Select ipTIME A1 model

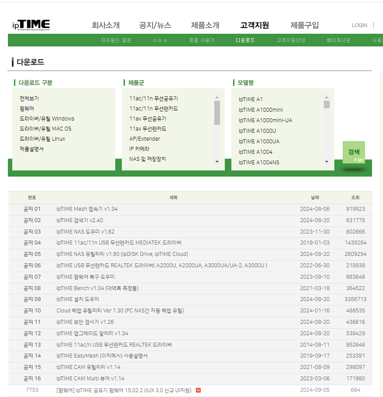(x=251, y=99)
